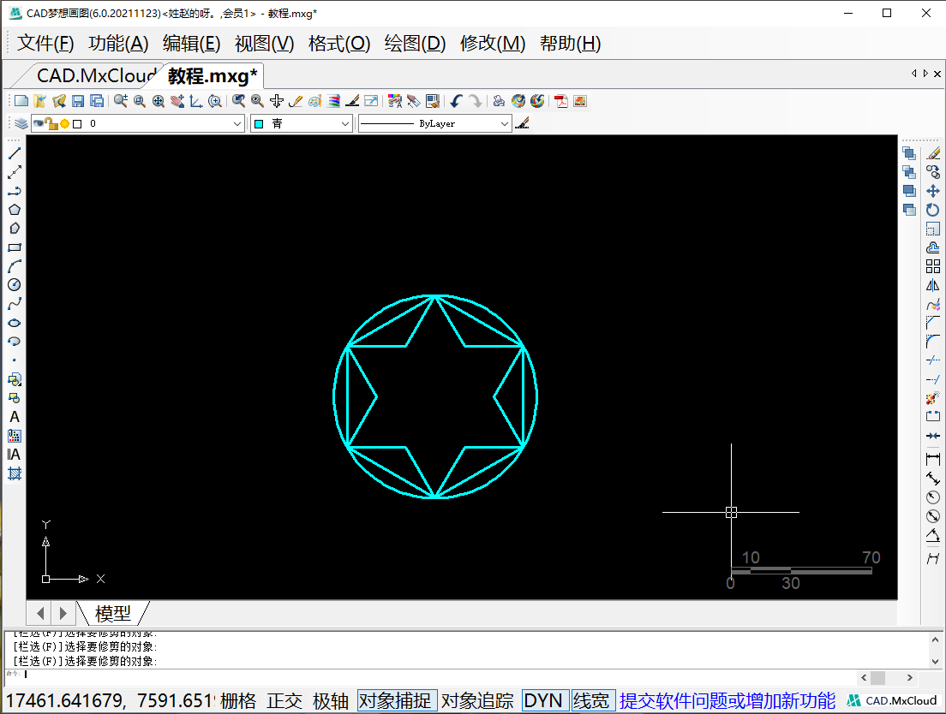
Task: Click the layer 0 color box
Action: tap(77, 123)
